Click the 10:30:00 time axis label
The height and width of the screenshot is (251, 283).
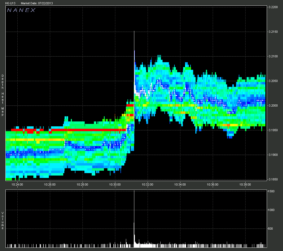coord(115,184)
